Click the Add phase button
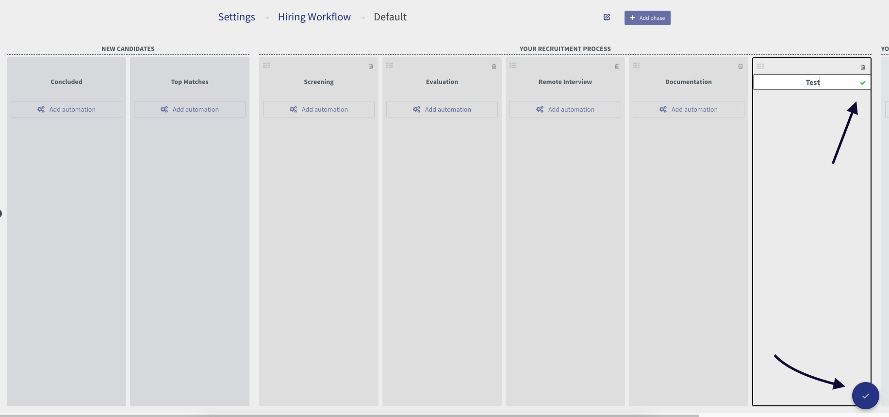This screenshot has width=889, height=417. click(647, 18)
